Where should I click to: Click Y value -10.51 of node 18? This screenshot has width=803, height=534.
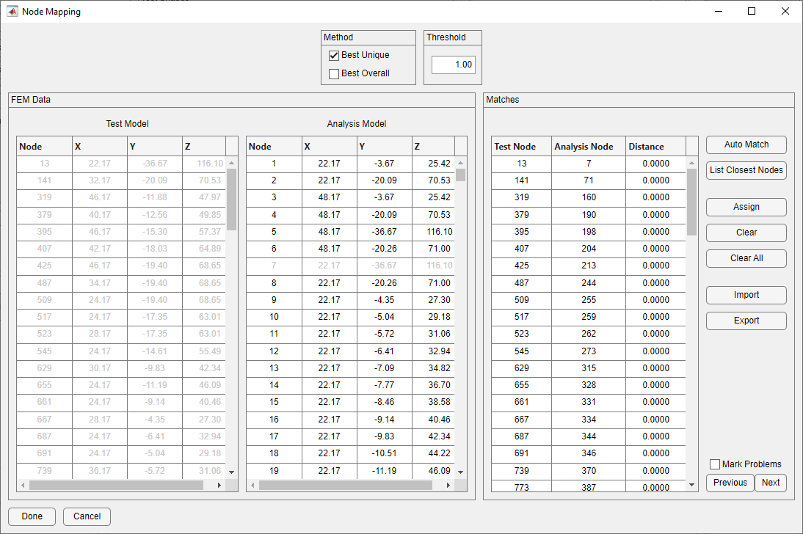[384, 453]
